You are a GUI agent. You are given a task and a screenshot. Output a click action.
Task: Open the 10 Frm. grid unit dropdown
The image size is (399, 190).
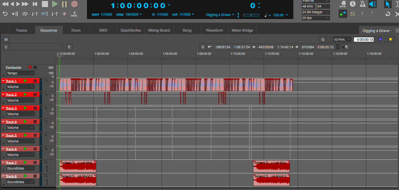(x=342, y=39)
